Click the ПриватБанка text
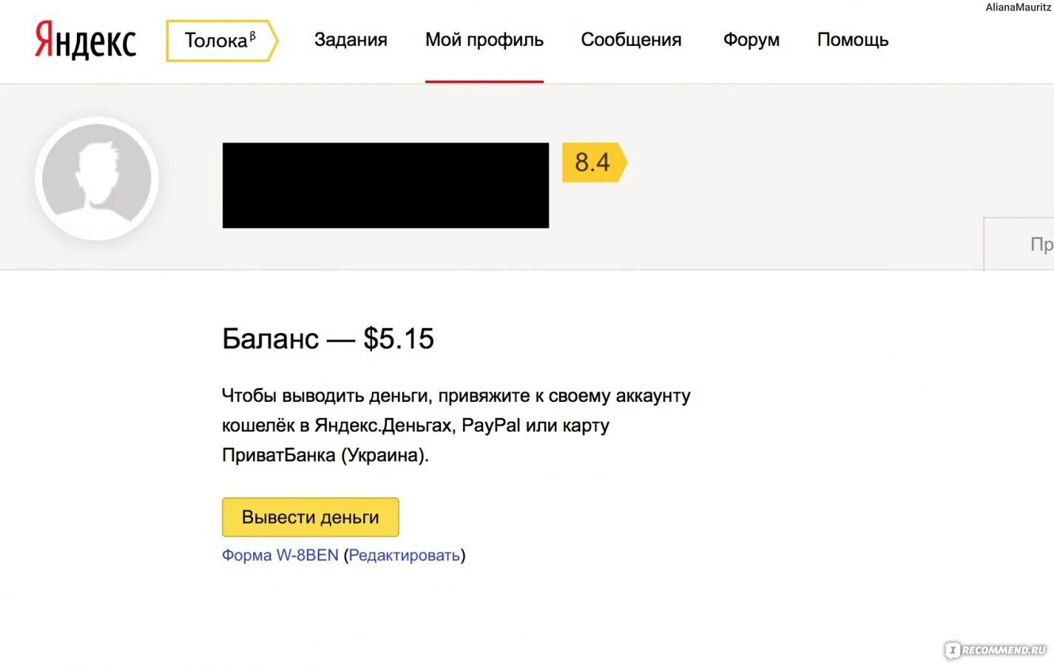 pyautogui.click(x=279, y=455)
